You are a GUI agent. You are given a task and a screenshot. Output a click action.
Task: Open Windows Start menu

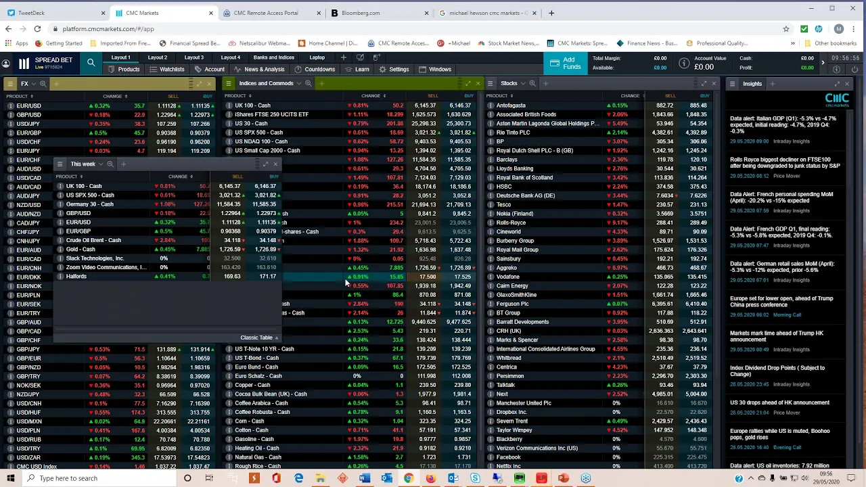11,478
